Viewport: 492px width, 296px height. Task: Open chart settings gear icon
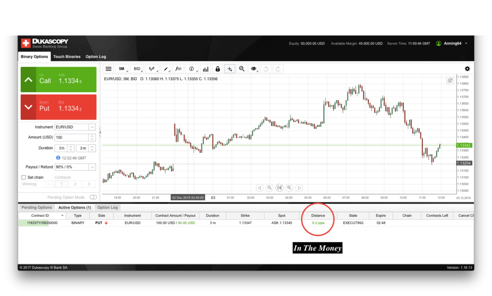click(x=467, y=69)
